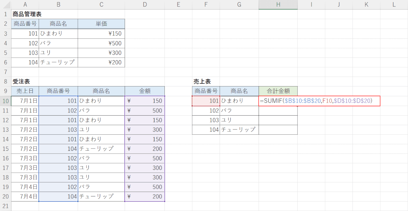
Task: Select the 売上日 header cell in 受注表
Action: point(25,91)
